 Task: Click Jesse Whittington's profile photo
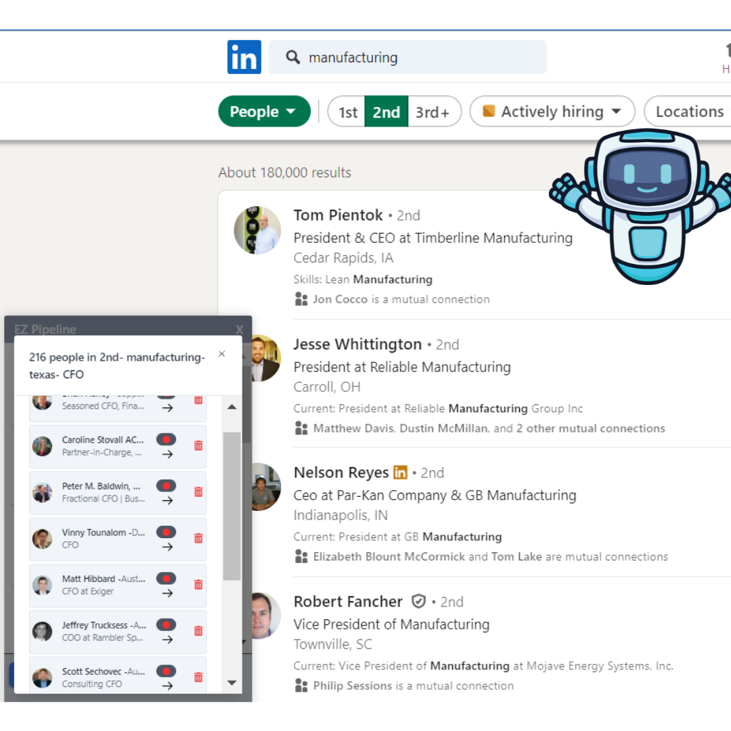tap(266, 358)
